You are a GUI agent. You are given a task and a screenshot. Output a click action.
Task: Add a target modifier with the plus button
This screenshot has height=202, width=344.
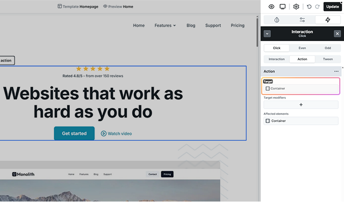[301, 105]
